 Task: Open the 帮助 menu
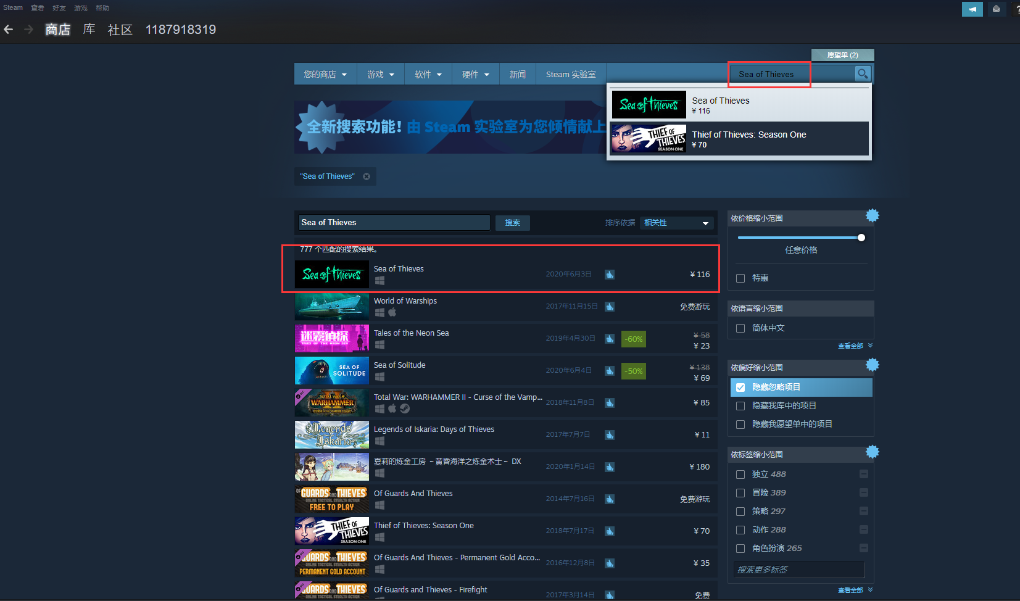coord(102,8)
